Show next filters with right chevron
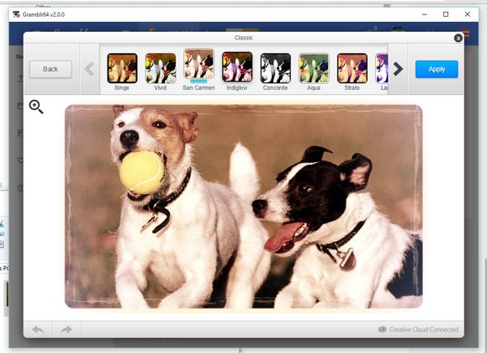The height and width of the screenshot is (353, 487). 398,69
